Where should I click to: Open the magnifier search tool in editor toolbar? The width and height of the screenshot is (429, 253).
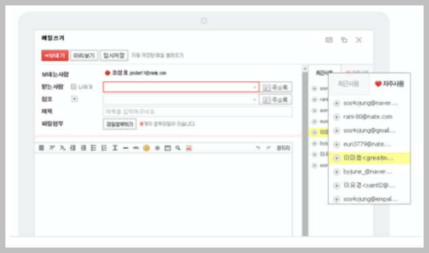click(178, 148)
